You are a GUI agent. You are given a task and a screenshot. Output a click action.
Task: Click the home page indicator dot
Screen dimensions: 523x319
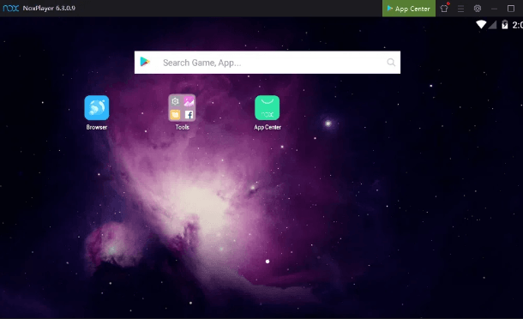point(268,262)
